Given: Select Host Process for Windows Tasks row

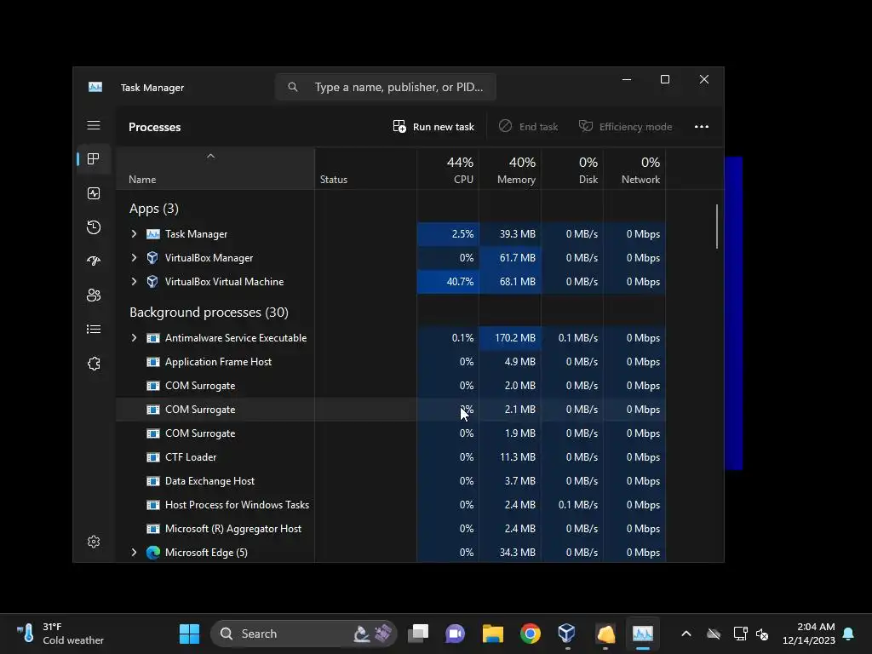Looking at the screenshot, I should 391,505.
